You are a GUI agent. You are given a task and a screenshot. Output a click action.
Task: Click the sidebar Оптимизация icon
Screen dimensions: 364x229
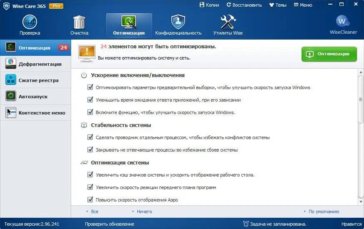(11, 47)
